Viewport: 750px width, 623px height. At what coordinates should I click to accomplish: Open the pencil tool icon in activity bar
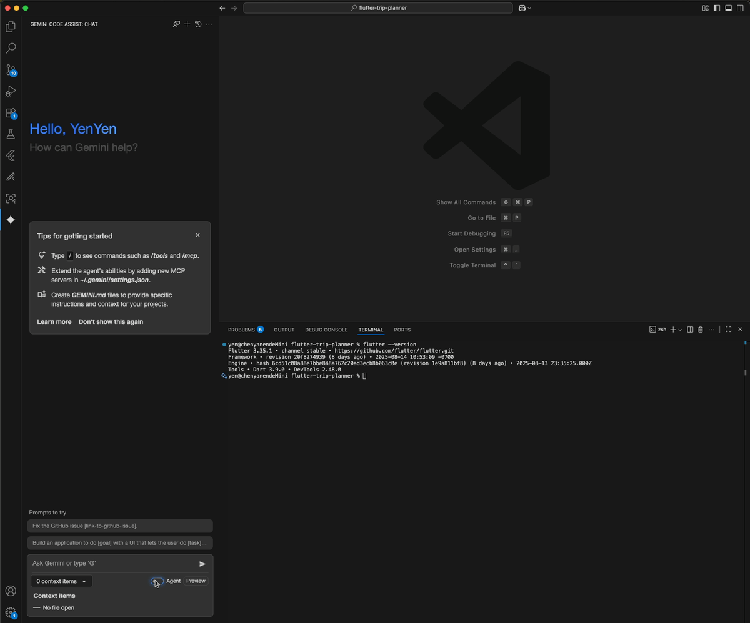11,177
